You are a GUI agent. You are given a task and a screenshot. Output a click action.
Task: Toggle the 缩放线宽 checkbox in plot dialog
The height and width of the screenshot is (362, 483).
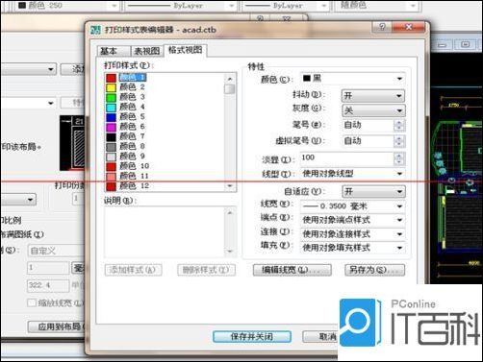[32, 302]
